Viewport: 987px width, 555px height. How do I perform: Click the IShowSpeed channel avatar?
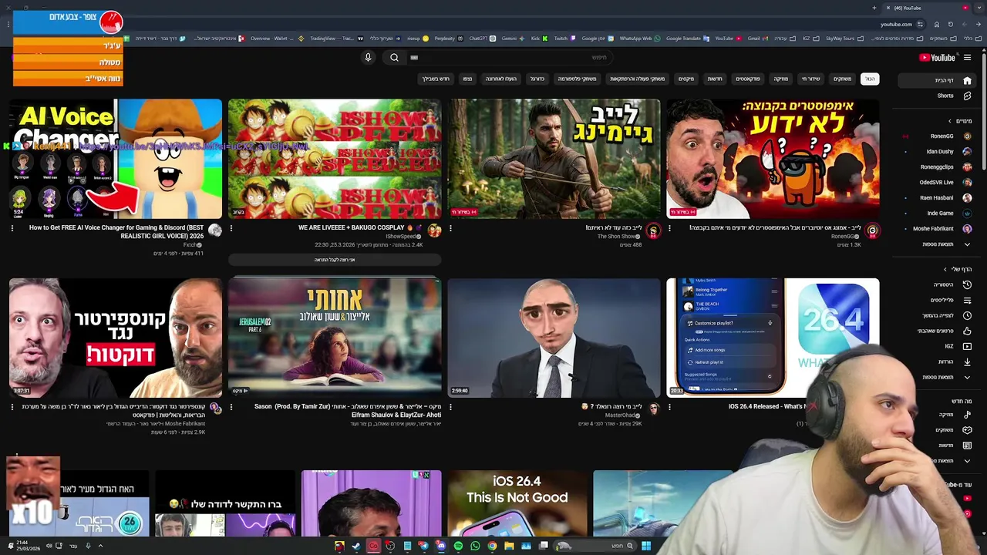[x=434, y=230]
